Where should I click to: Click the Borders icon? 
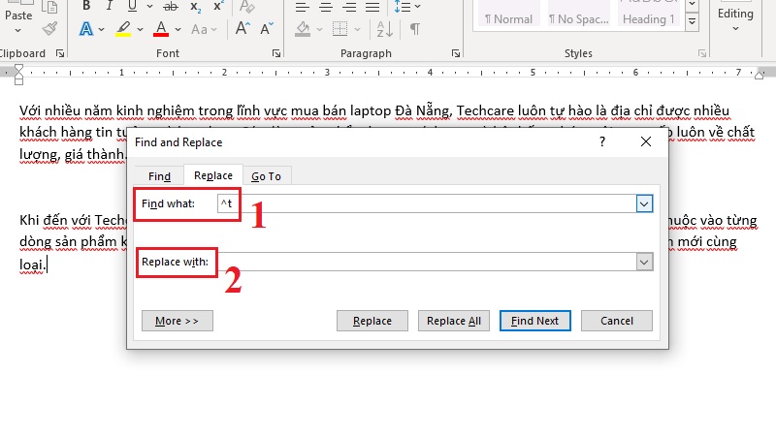(340, 29)
